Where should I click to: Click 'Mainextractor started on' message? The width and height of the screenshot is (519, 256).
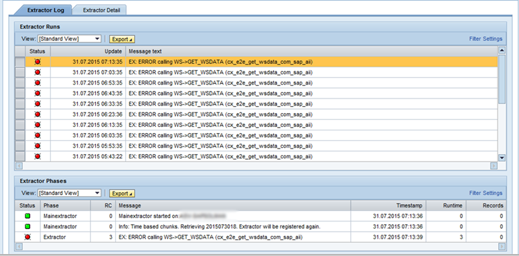[x=149, y=216]
